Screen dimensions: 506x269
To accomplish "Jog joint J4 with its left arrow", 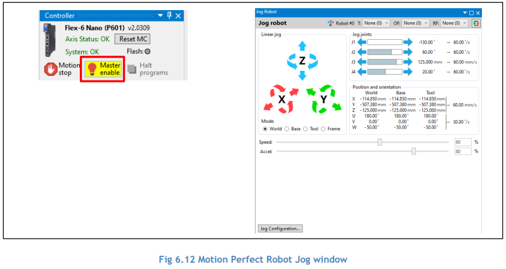I will (362, 72).
